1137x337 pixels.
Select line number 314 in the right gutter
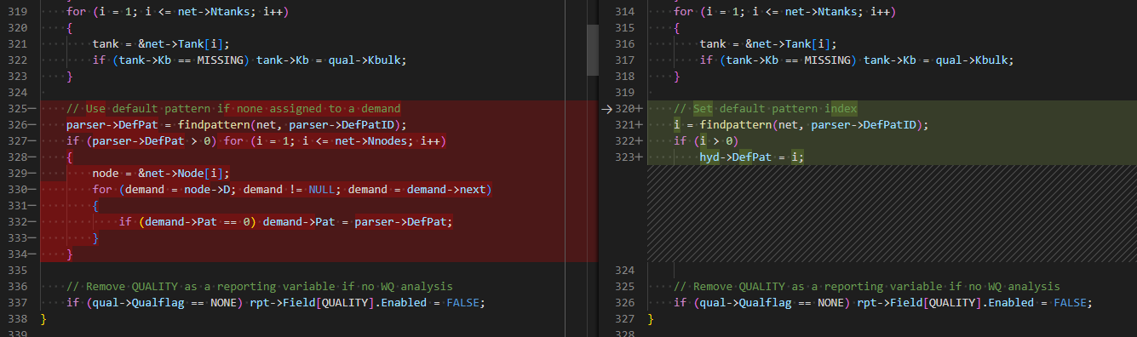coord(624,12)
